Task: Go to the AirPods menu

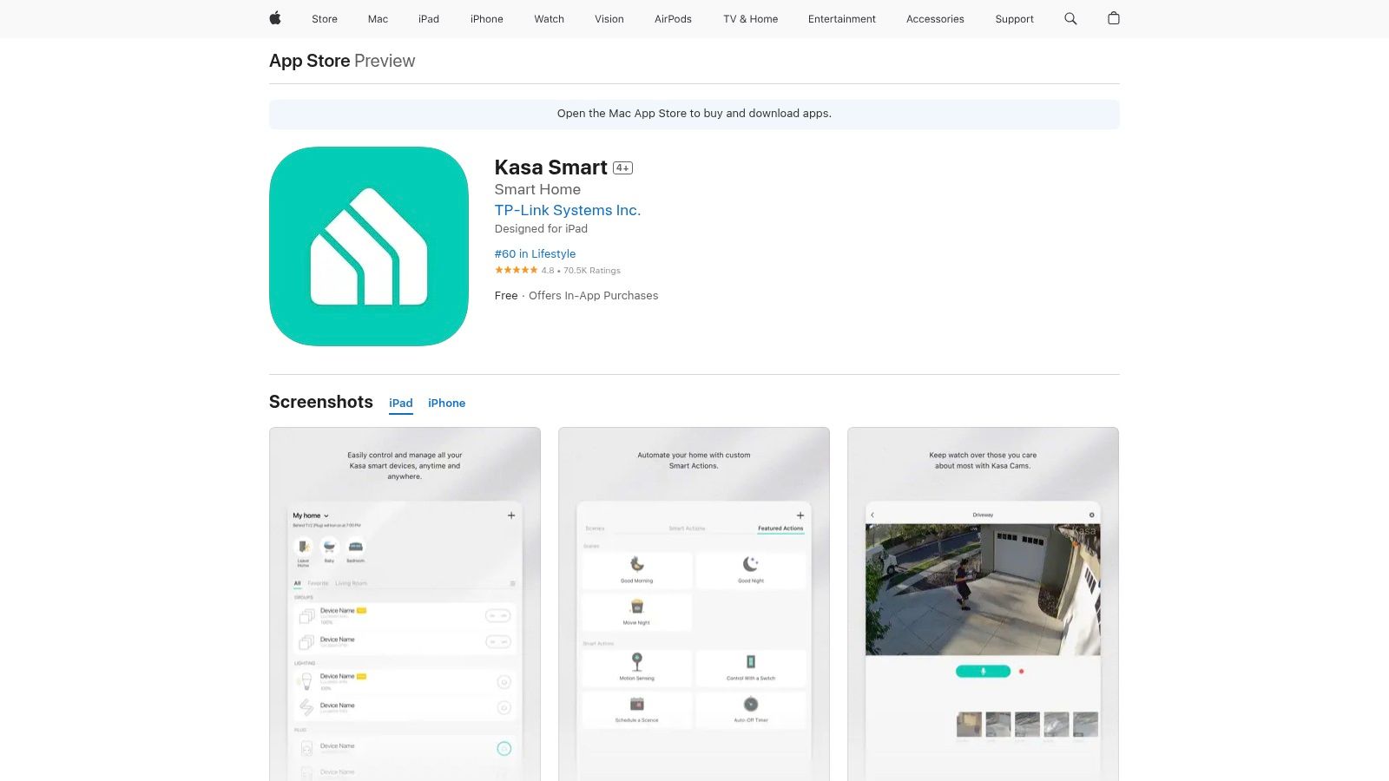Action: [x=673, y=19]
